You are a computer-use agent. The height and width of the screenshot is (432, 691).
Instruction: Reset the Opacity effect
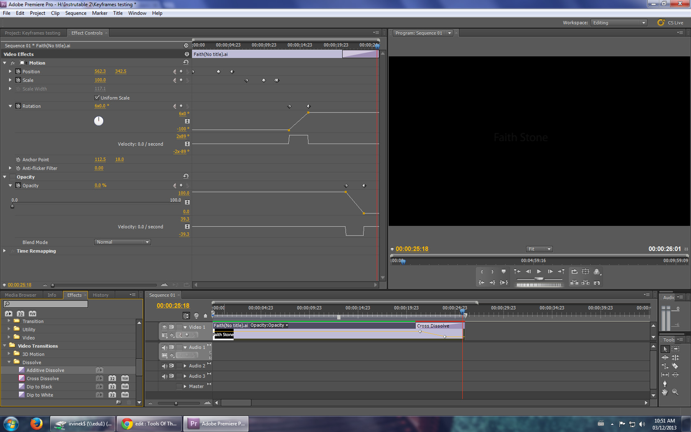point(186,177)
